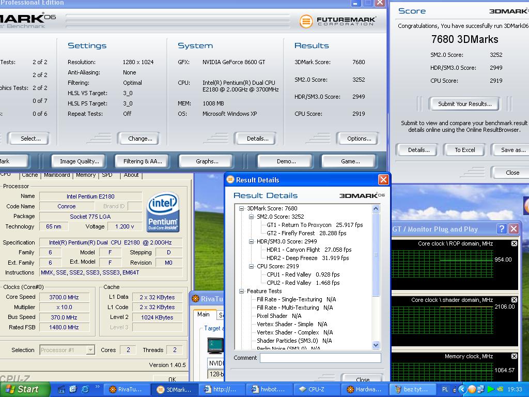
Task: Switch to hwbot taskbar button
Action: point(268,389)
